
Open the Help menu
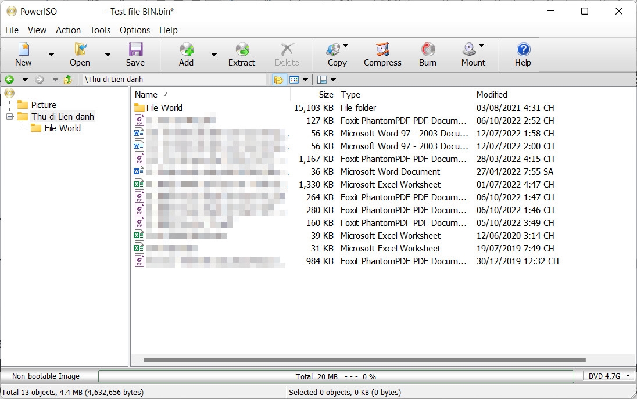169,30
